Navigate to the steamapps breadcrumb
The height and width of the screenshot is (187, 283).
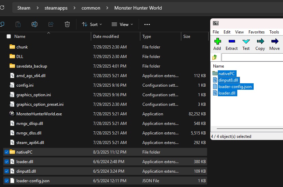tap(56, 8)
